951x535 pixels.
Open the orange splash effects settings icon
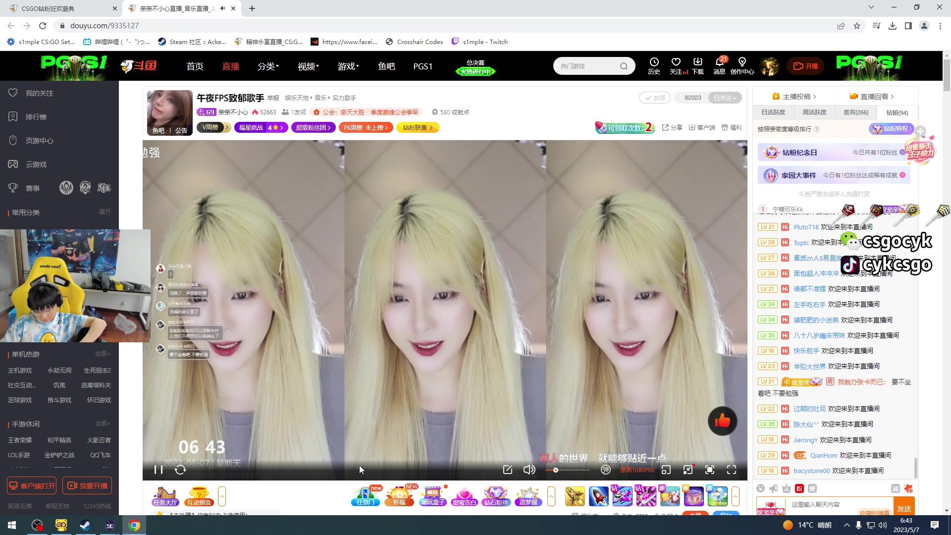[x=908, y=488]
